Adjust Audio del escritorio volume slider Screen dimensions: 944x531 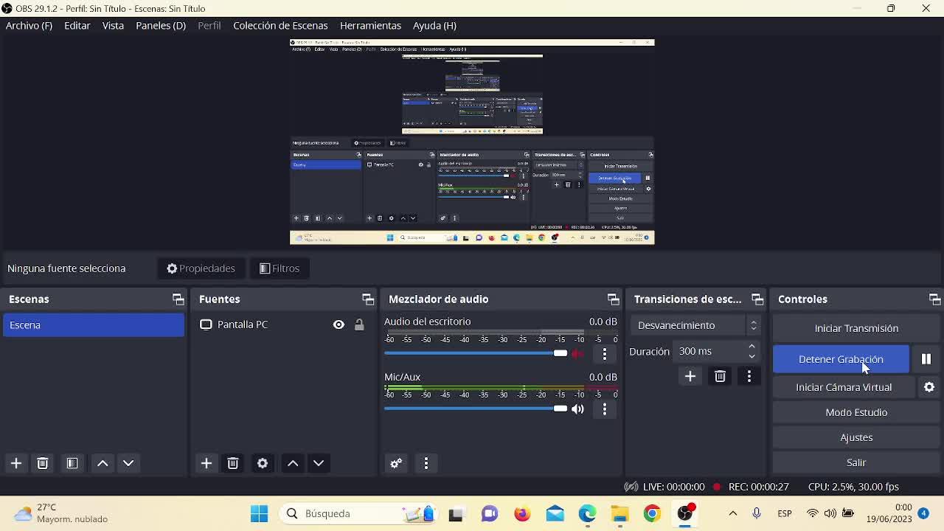(476, 353)
